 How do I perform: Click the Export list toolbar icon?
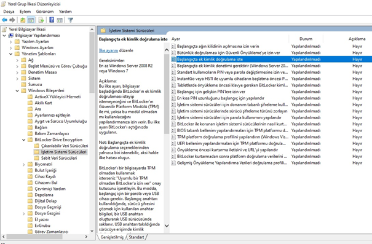click(41, 20)
